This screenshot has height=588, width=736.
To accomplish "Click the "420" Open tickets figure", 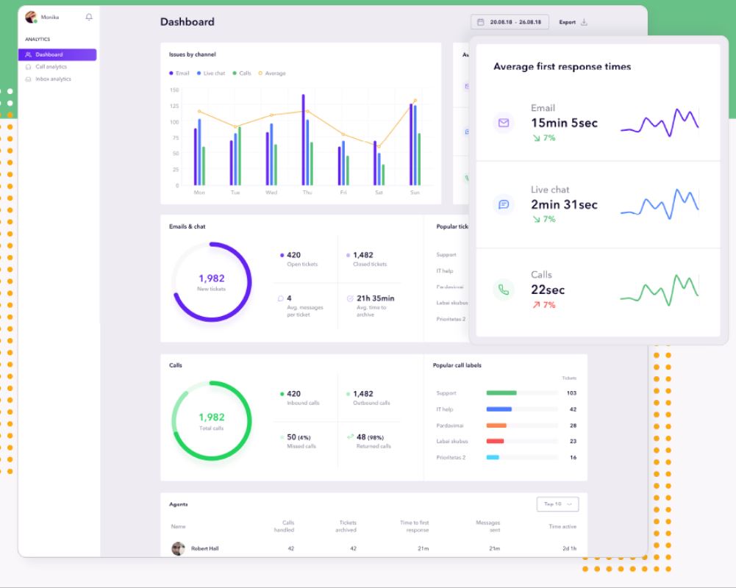I will pos(294,255).
